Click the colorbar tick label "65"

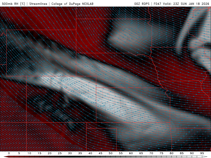(141, 153)
